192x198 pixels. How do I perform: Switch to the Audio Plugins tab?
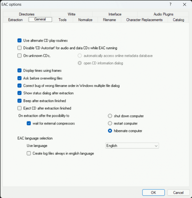coord(163,14)
